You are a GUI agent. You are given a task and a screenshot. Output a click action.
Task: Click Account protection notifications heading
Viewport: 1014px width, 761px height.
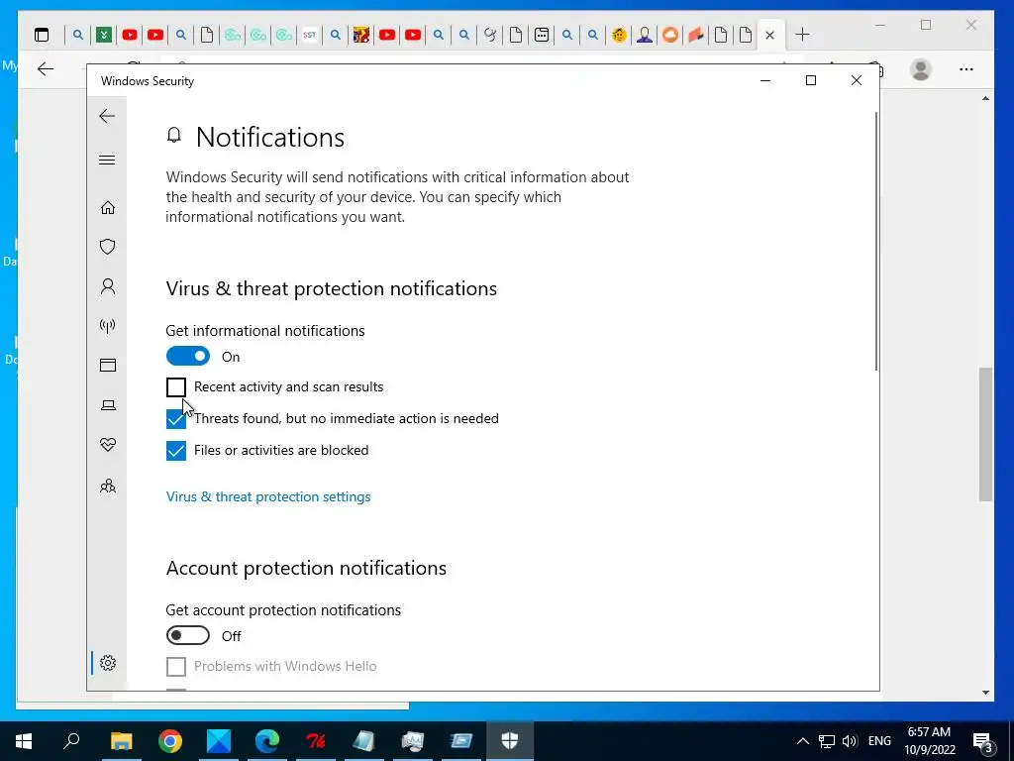coord(306,568)
